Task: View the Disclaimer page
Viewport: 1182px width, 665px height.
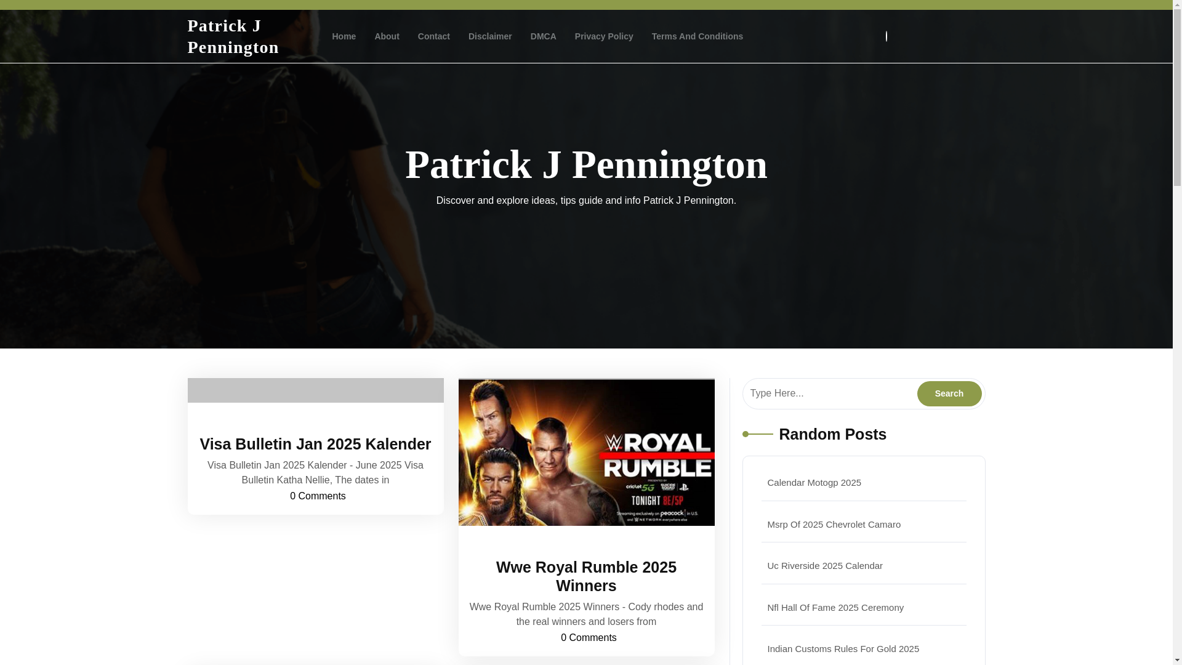Action: pos(490,36)
